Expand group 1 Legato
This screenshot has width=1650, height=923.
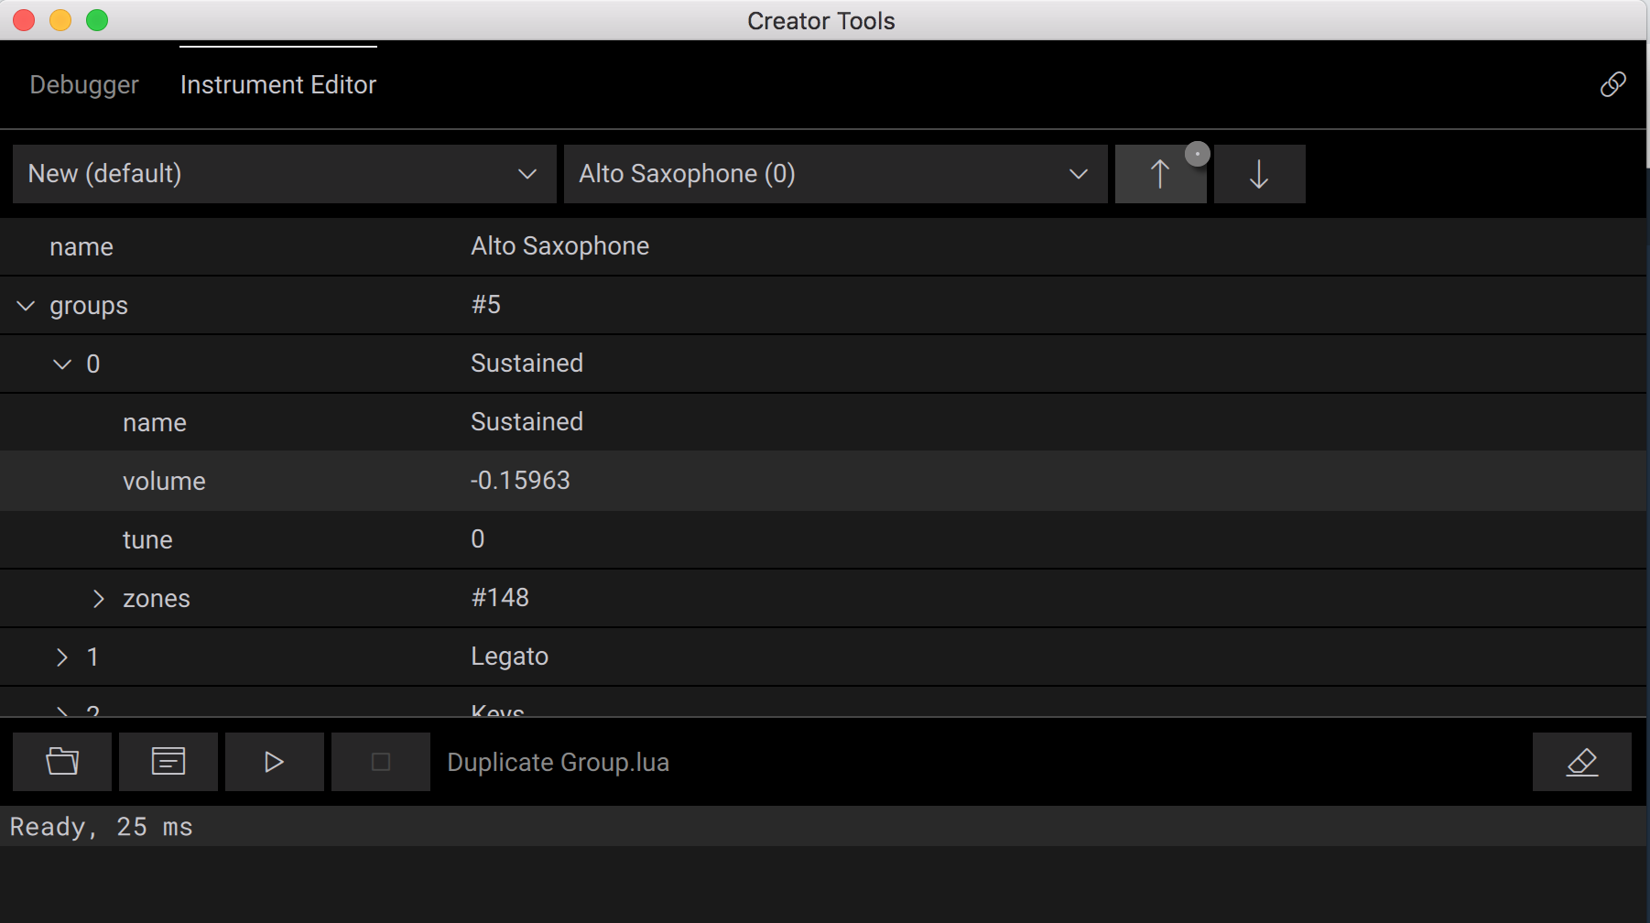point(62,657)
